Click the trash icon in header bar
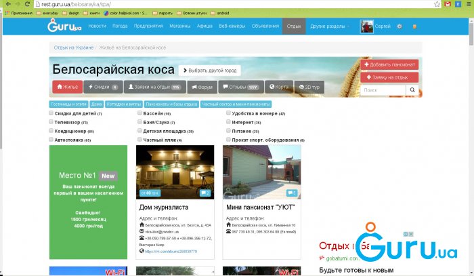 [x=414, y=26]
